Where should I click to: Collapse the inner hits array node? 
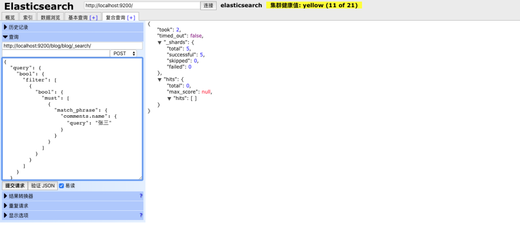click(x=169, y=98)
